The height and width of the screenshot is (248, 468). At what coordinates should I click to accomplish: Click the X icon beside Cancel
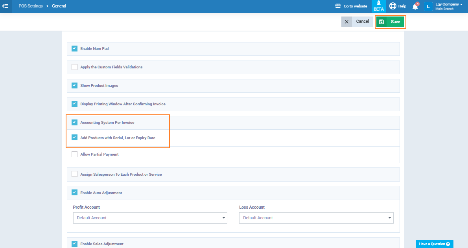[x=346, y=22]
